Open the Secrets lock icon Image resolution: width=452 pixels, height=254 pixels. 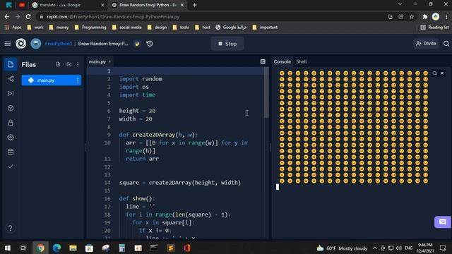11,123
